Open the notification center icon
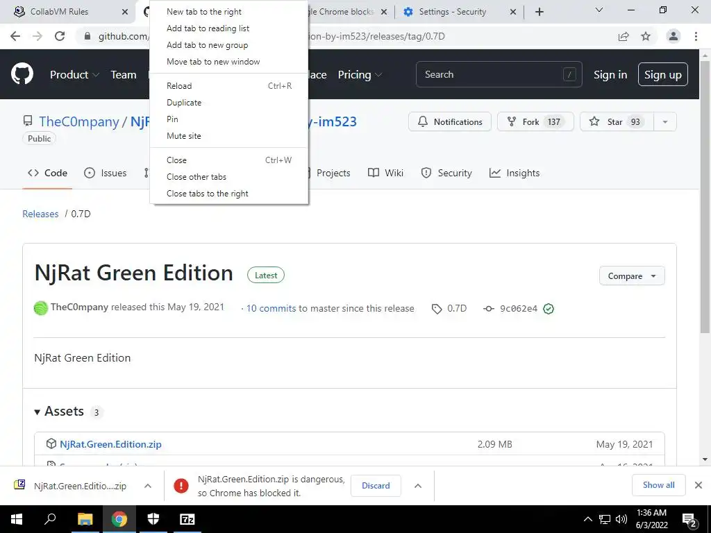The height and width of the screenshot is (533, 711). pos(689,520)
